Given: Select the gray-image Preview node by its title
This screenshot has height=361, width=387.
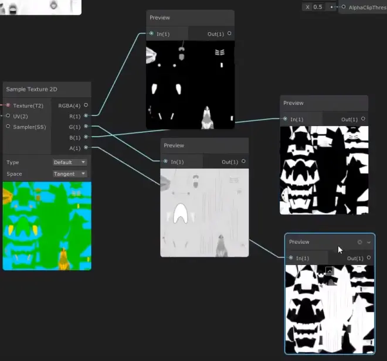Looking at the screenshot, I should point(174,145).
